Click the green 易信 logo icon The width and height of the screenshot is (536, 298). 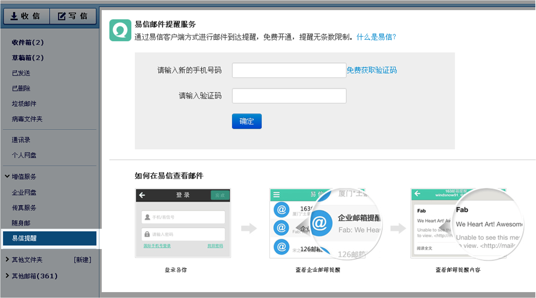pyautogui.click(x=120, y=30)
